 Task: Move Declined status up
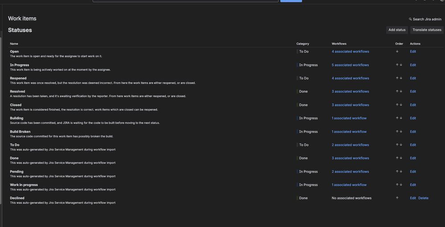(397, 198)
